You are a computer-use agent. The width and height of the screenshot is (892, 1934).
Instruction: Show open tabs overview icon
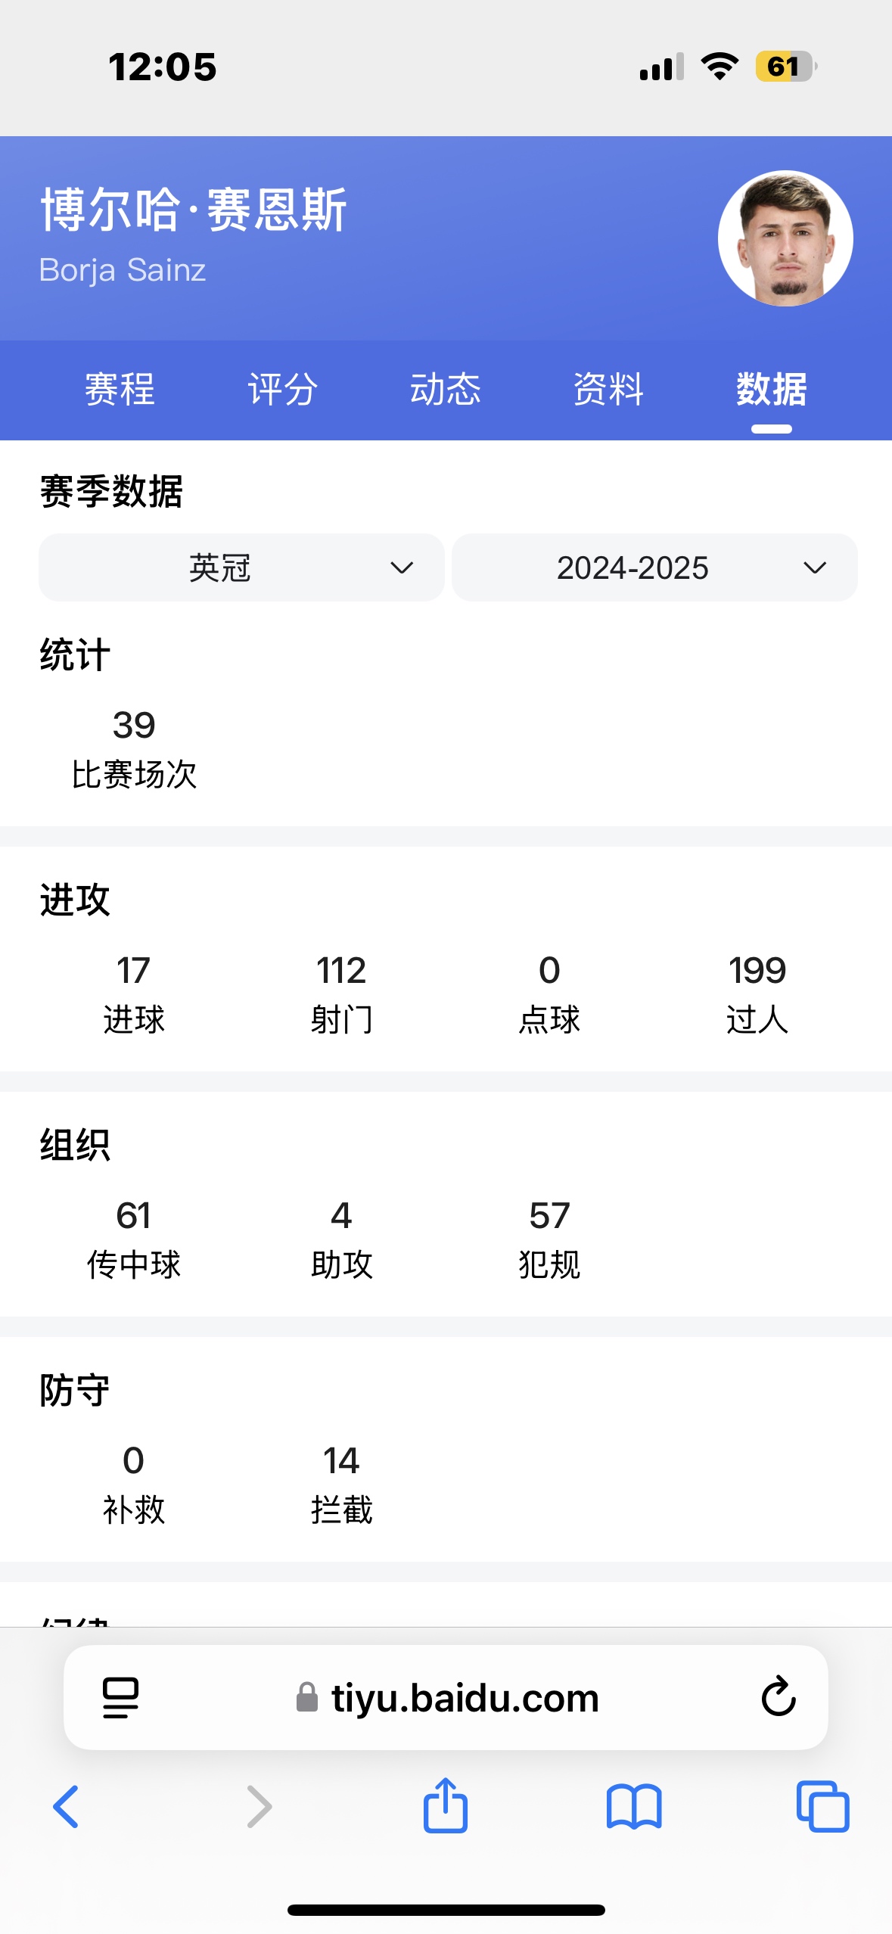[822, 1807]
